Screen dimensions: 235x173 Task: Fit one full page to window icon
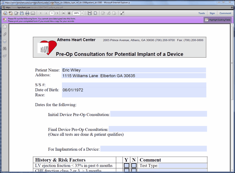(95, 13)
